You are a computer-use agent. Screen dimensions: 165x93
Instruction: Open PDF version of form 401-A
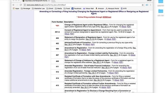72,34
